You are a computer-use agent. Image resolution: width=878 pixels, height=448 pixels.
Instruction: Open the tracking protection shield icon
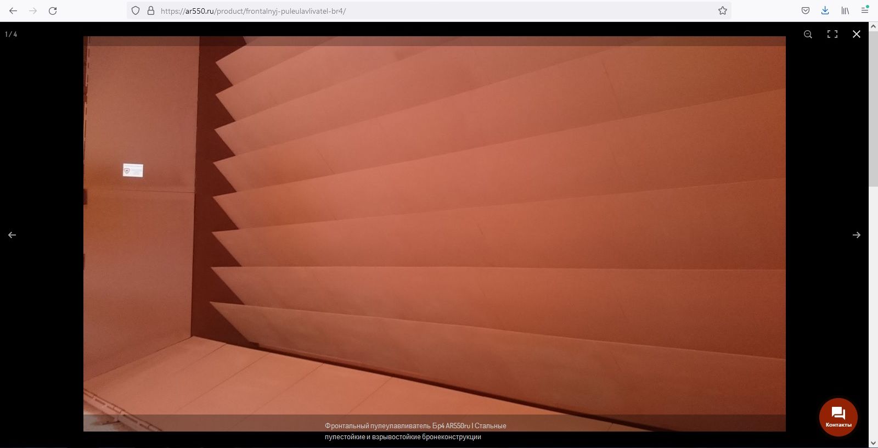[x=136, y=10]
